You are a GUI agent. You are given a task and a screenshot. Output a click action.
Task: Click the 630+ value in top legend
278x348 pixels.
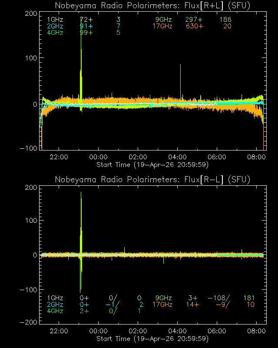pyautogui.click(x=194, y=26)
